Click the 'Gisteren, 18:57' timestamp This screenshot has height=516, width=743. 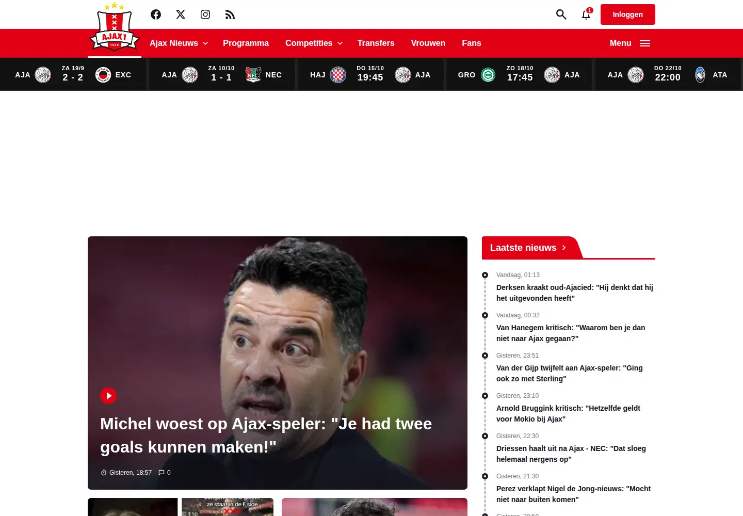coord(131,473)
